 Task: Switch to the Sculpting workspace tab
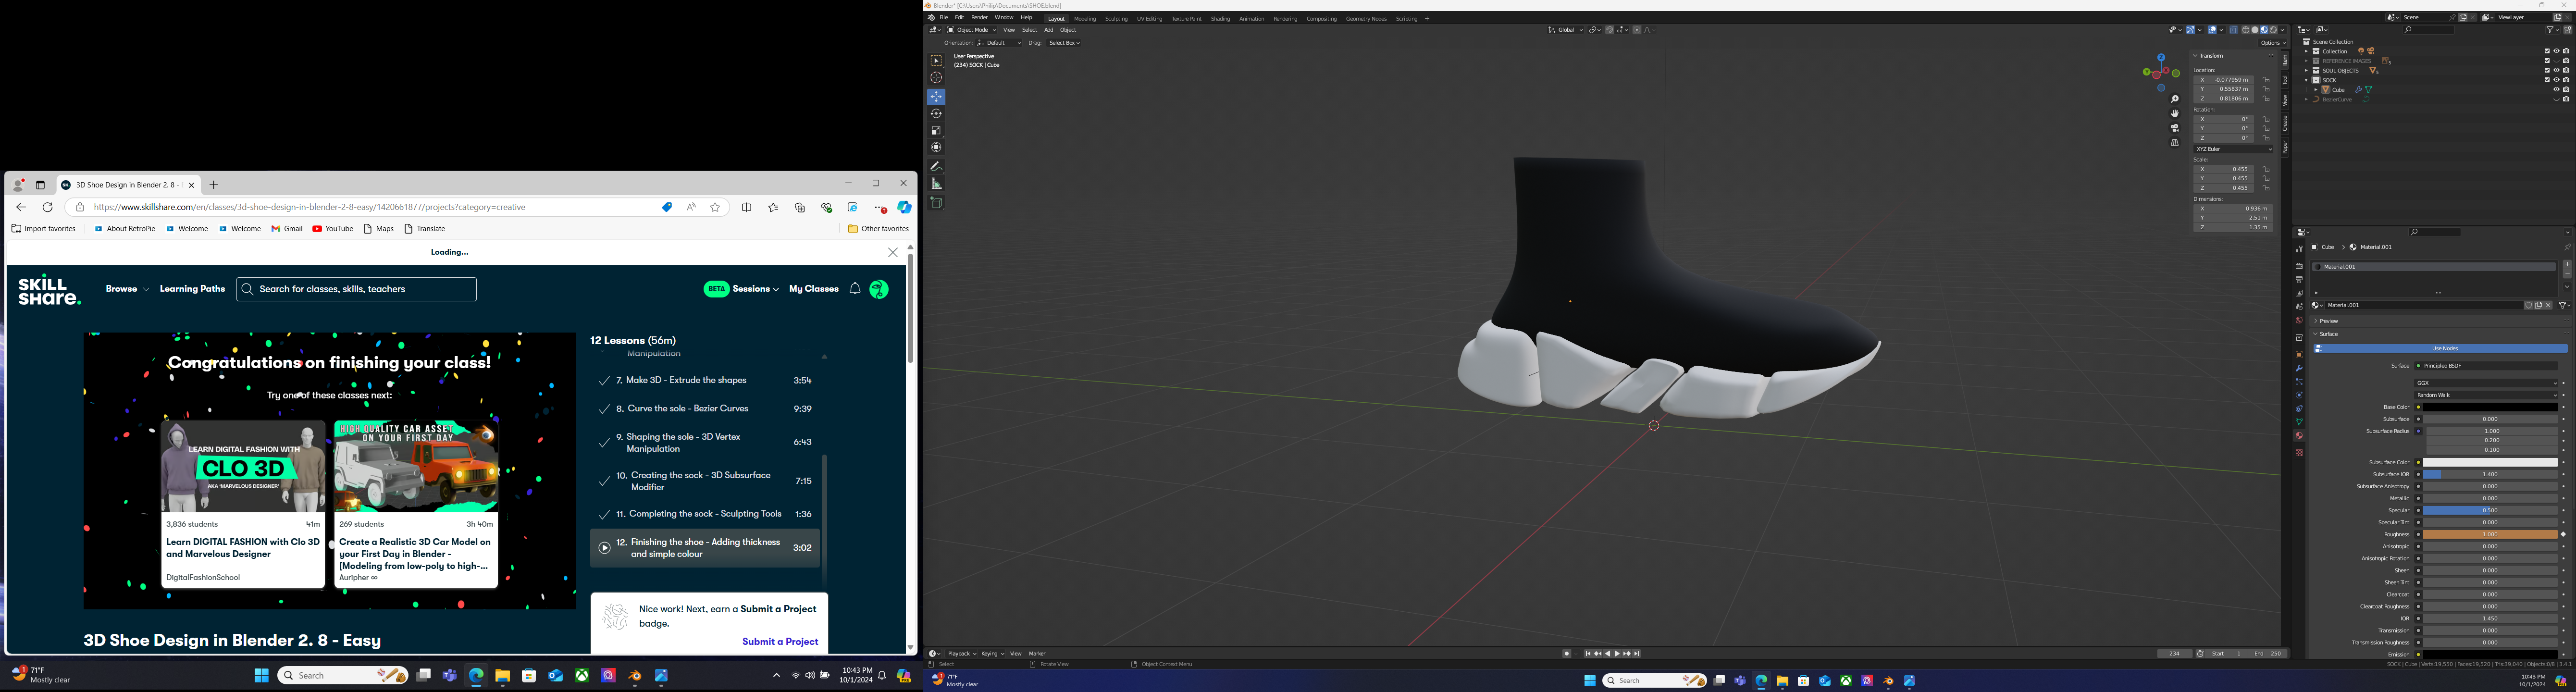pos(1116,19)
